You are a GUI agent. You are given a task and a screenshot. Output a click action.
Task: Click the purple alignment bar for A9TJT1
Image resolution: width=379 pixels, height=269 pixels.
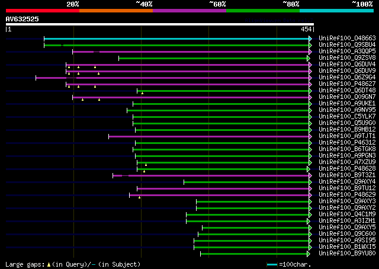point(209,137)
